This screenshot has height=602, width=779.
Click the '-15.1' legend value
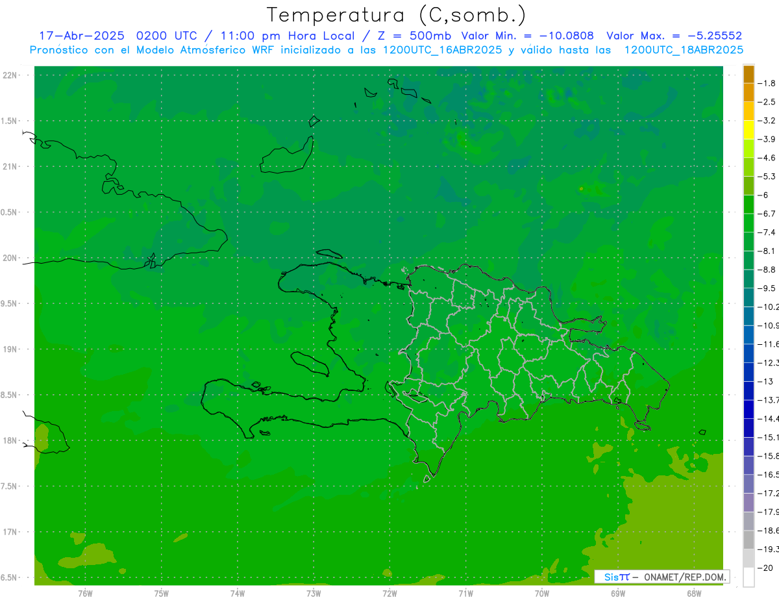(x=769, y=437)
